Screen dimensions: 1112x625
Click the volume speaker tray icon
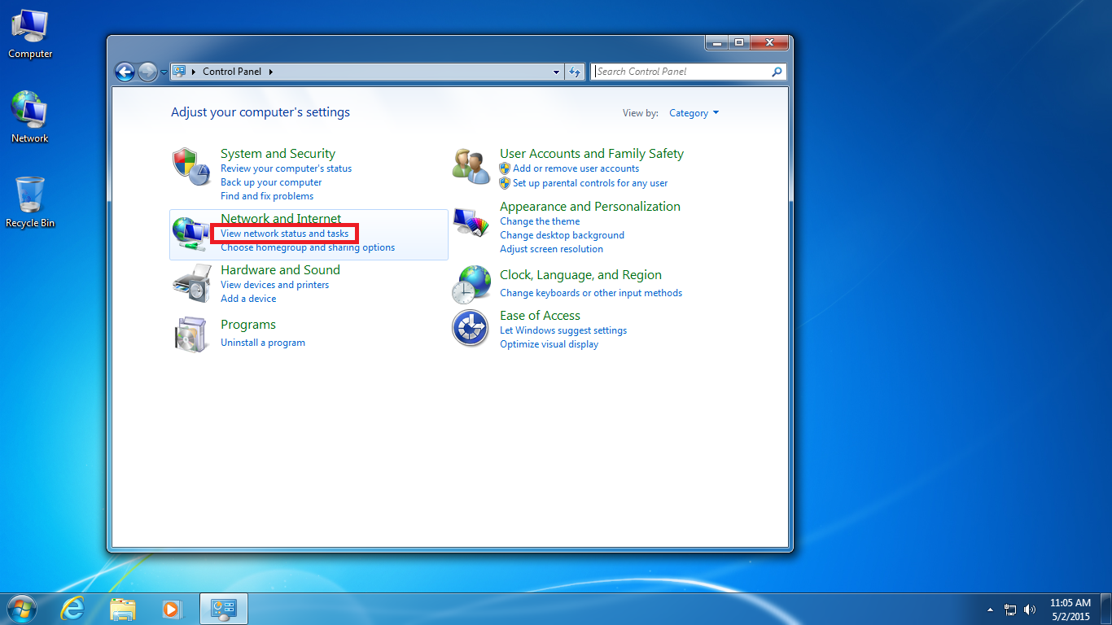pos(1030,609)
